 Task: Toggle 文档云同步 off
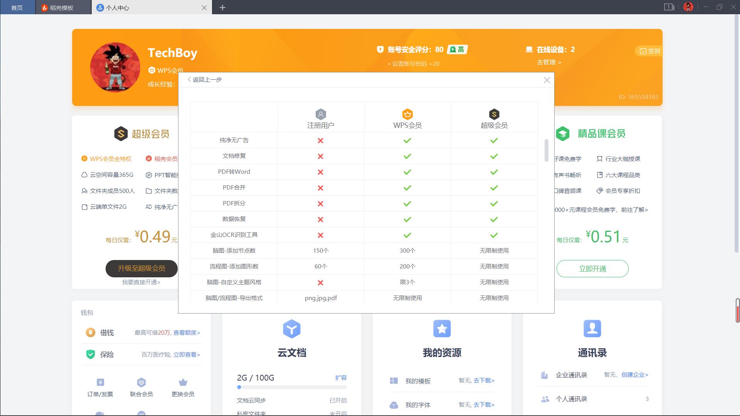[338, 400]
